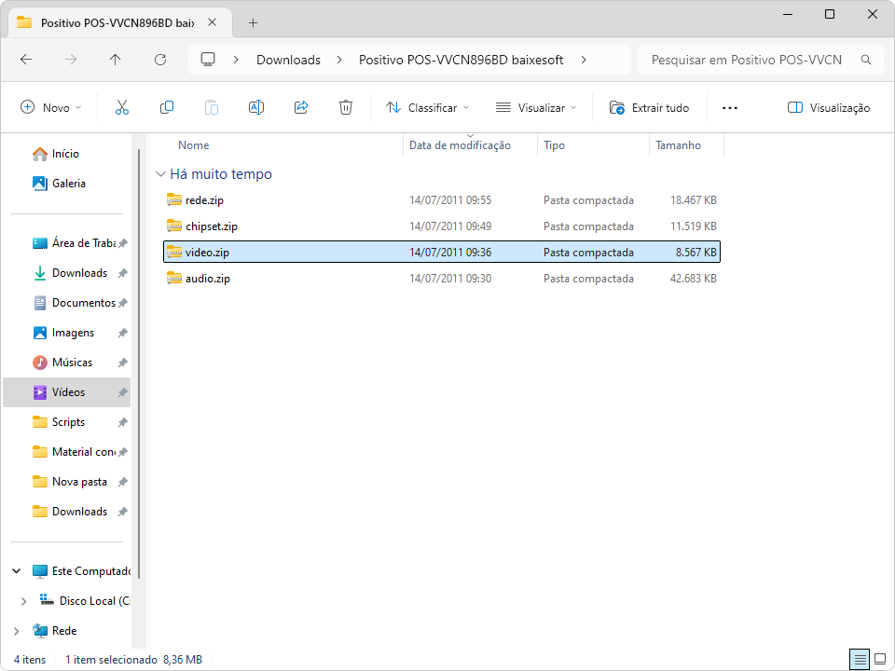Click the audio.zip file name
The height and width of the screenshot is (671, 895).
coord(208,279)
